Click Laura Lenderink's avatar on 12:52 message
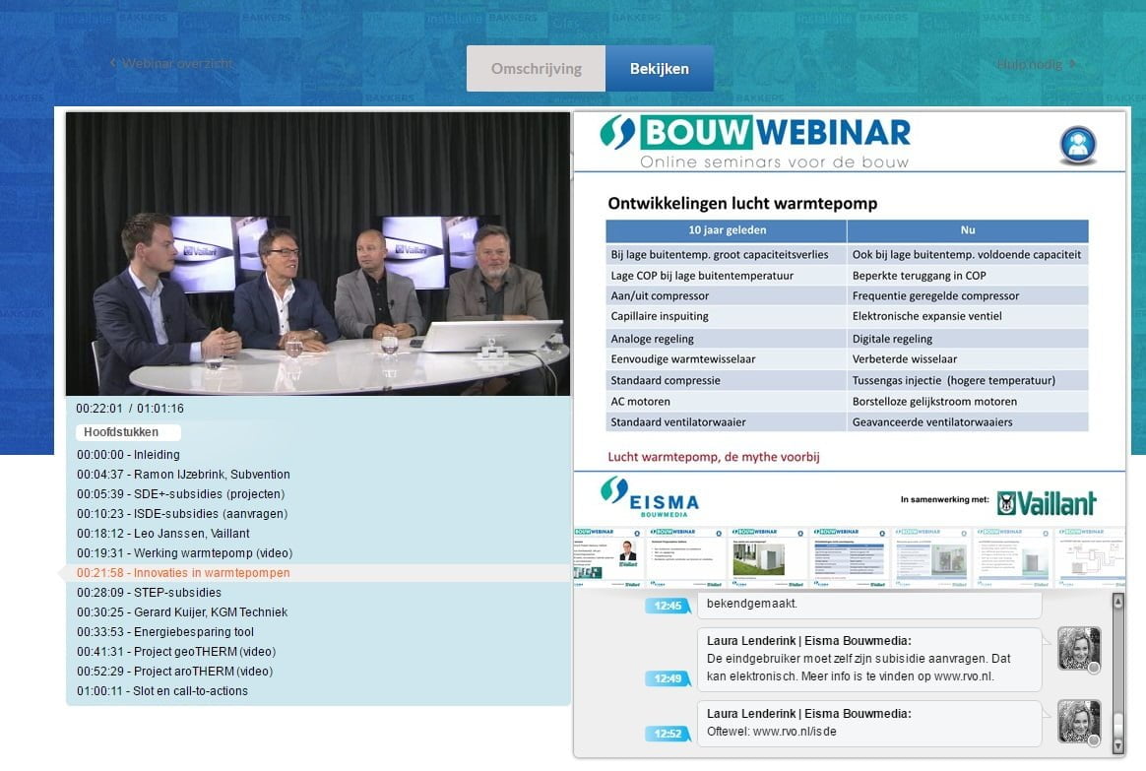Screen dimensions: 1146x771 coord(1078,722)
